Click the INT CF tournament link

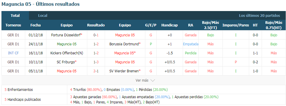[13, 53]
